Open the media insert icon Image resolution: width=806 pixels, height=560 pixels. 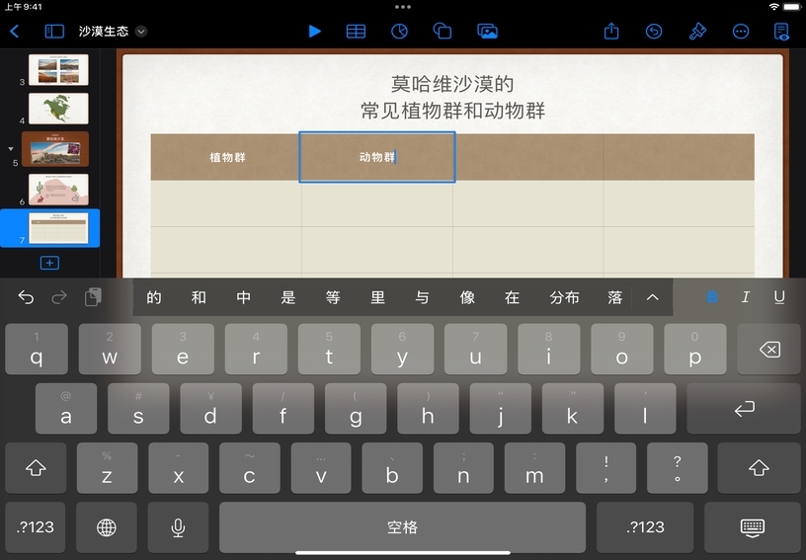pos(486,32)
